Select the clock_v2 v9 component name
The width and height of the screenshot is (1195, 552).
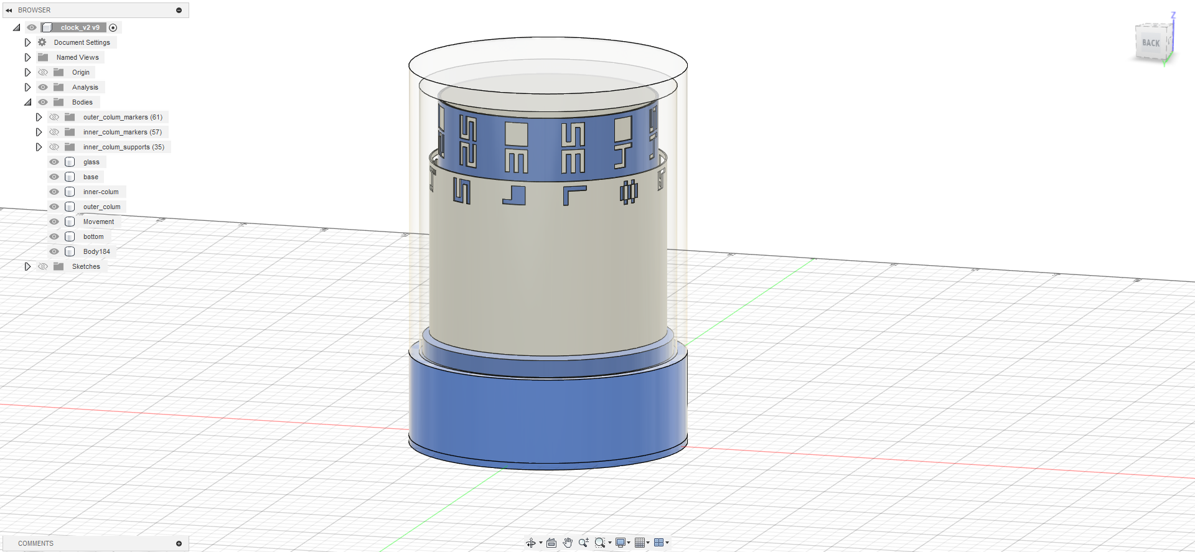coord(80,27)
